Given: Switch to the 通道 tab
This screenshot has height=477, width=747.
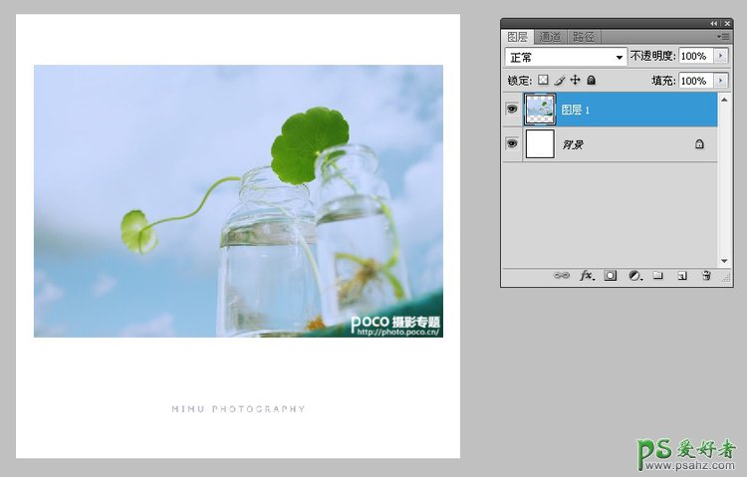Looking at the screenshot, I should (x=551, y=37).
